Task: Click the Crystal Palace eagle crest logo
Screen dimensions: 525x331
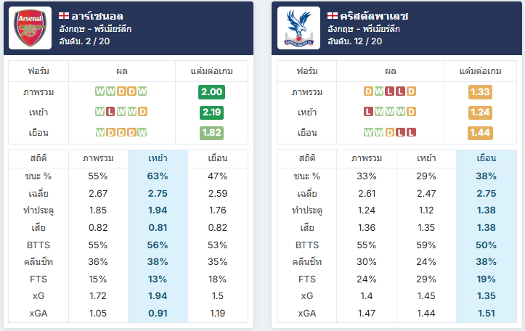Action: 298,28
